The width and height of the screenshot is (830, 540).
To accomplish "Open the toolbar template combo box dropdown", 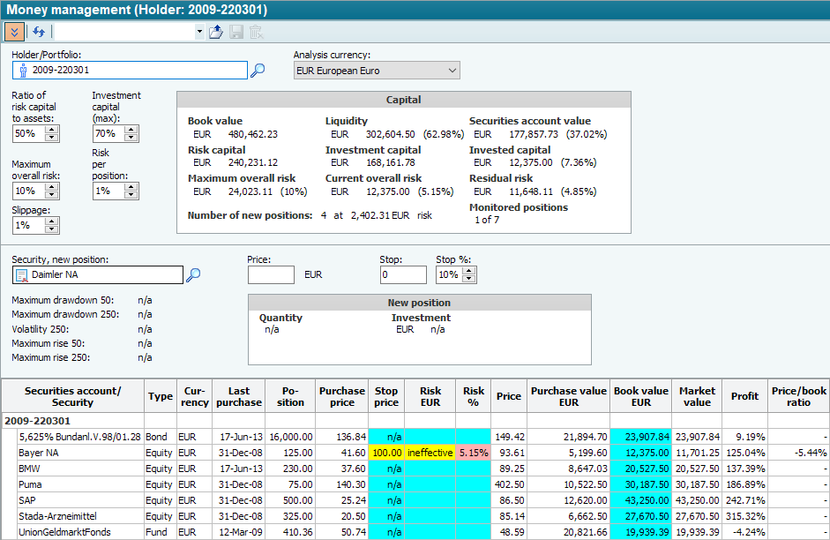I will coord(199,32).
